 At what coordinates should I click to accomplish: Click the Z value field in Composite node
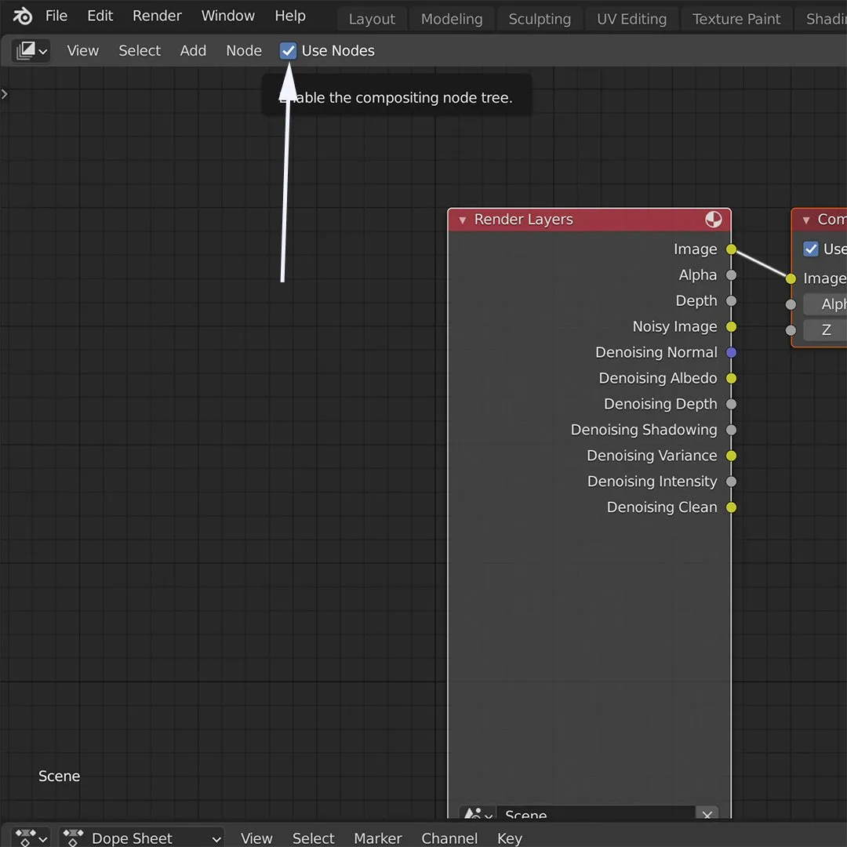tap(825, 330)
